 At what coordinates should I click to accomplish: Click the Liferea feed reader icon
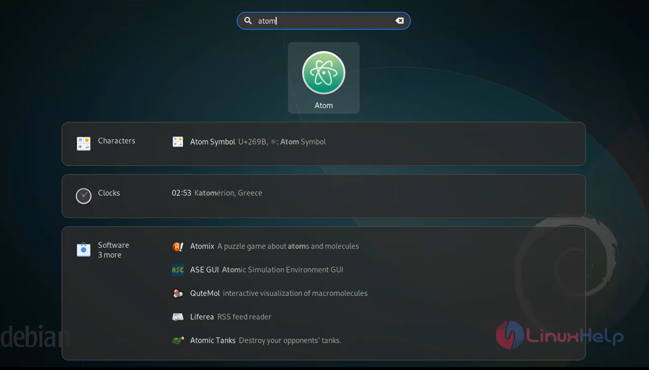point(178,317)
